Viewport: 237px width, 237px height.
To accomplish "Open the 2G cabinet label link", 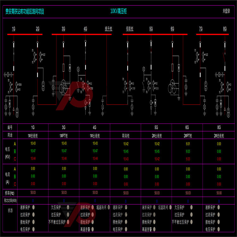I will [38, 29].
